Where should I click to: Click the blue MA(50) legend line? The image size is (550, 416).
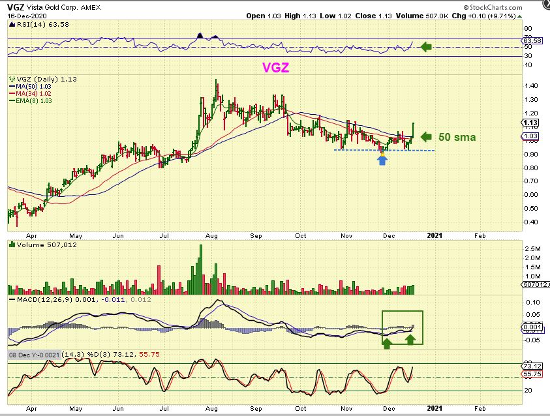click(12, 87)
